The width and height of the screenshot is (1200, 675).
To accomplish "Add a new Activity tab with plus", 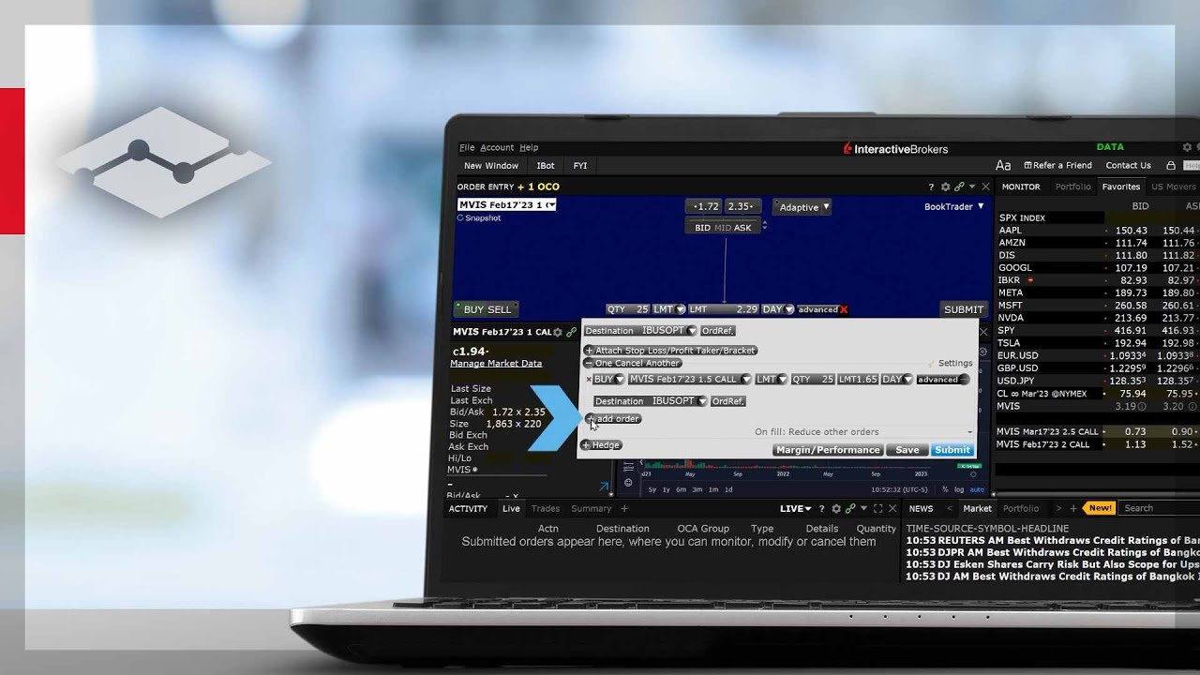I will coord(624,508).
